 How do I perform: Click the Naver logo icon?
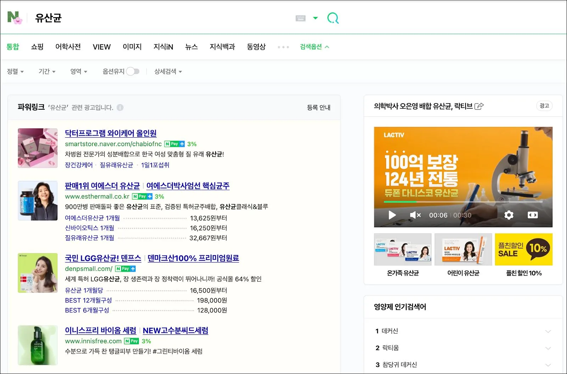(x=15, y=17)
